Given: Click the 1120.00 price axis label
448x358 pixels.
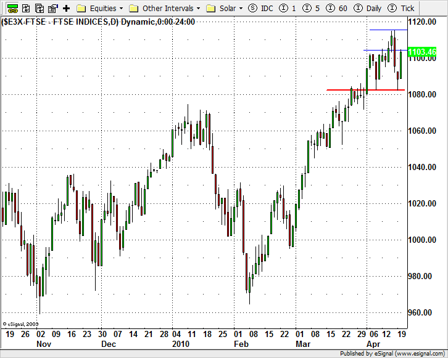Looking at the screenshot, I should (x=422, y=22).
